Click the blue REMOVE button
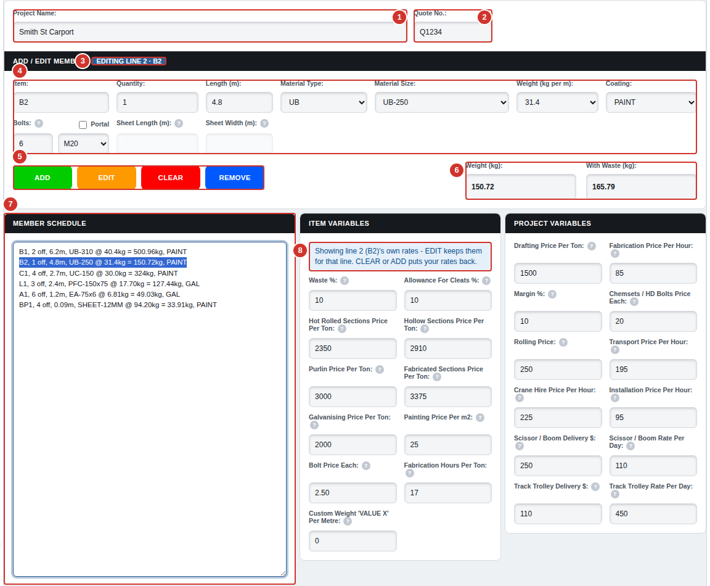Screen dimensions: 710x586 tap(235, 178)
